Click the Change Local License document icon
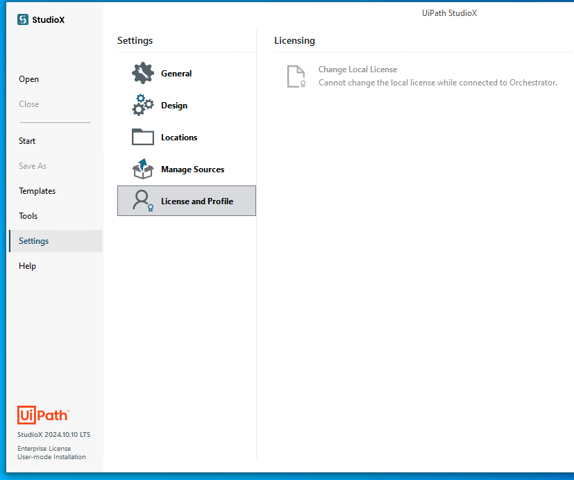 click(x=296, y=76)
